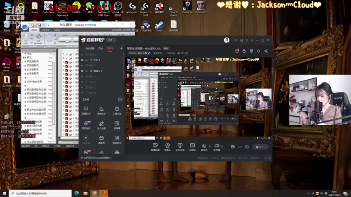Add 直播屏幕 screen capture source
This screenshot has width=351, height=197.
click(155, 147)
